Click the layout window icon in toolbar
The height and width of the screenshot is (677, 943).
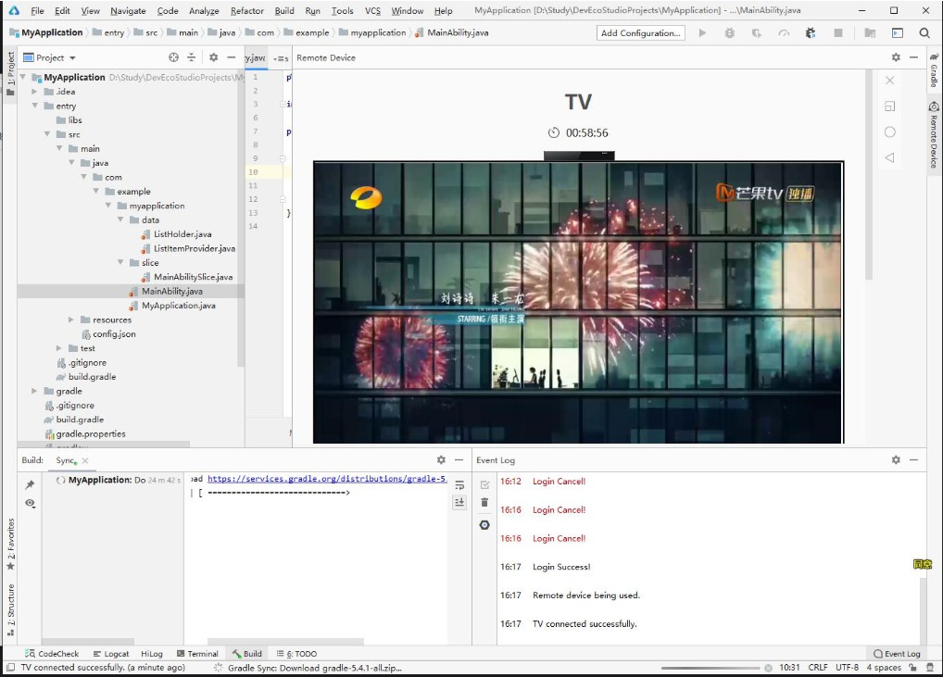898,33
